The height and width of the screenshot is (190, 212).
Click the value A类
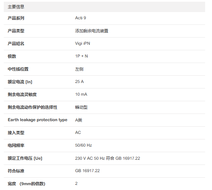[x=78, y=120]
